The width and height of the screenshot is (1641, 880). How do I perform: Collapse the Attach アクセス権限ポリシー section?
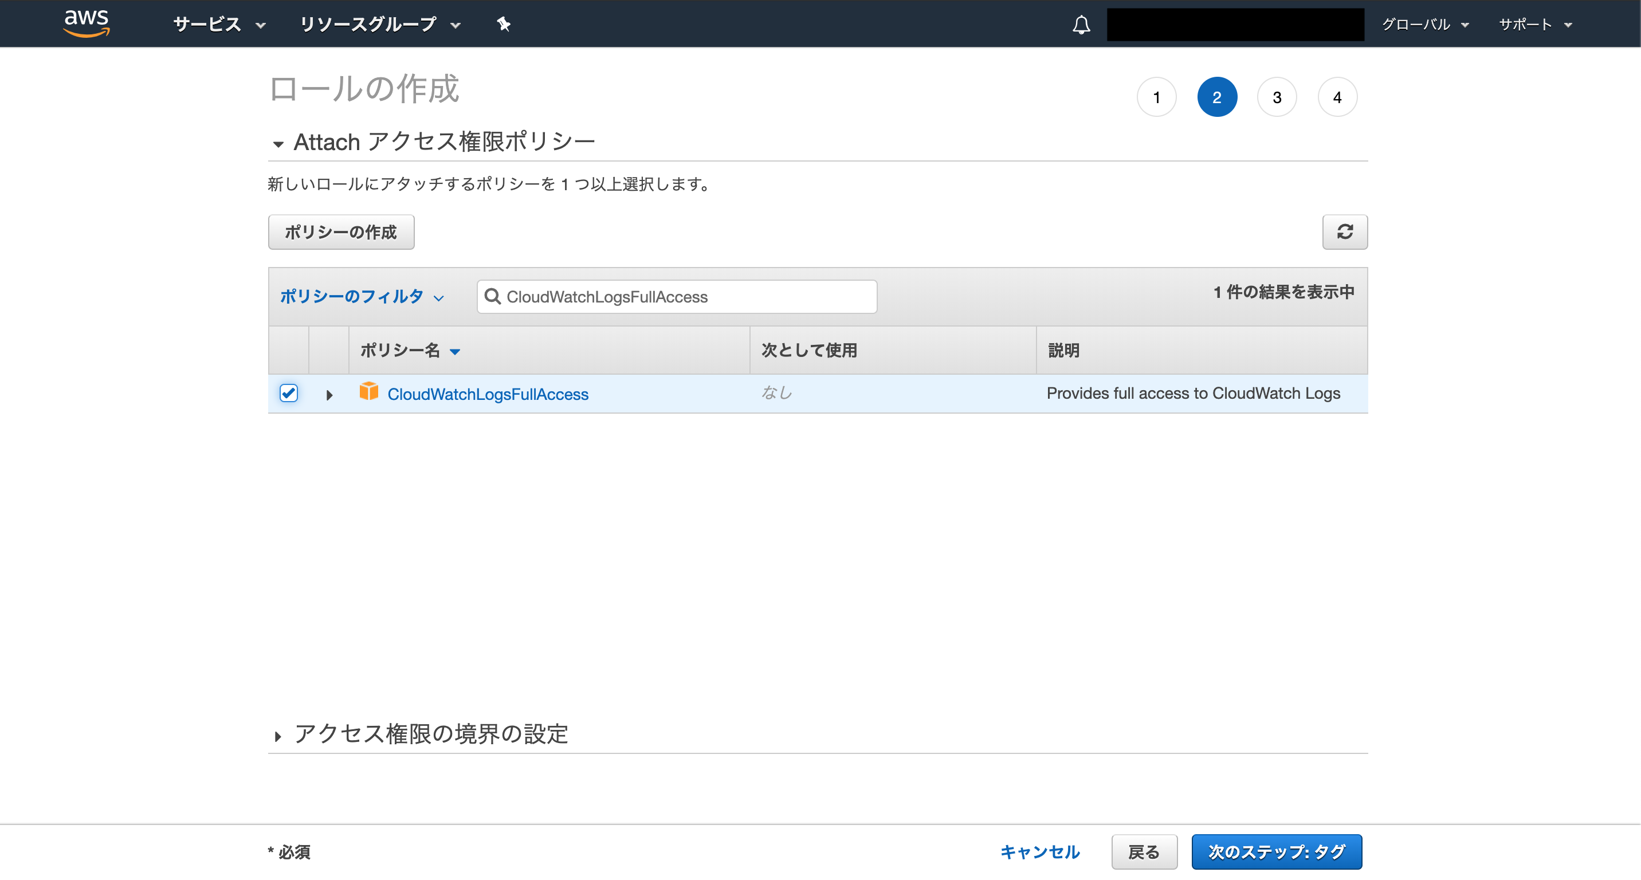[433, 142]
